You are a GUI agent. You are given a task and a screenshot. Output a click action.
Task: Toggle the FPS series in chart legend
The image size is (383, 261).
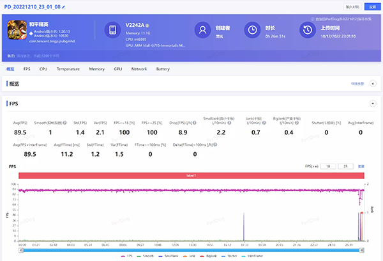[126, 256]
